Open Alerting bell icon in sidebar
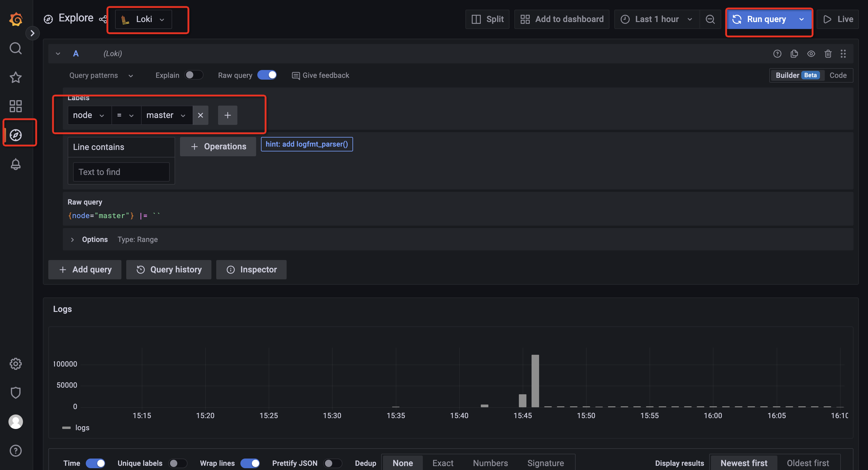The width and height of the screenshot is (868, 470). [15, 164]
